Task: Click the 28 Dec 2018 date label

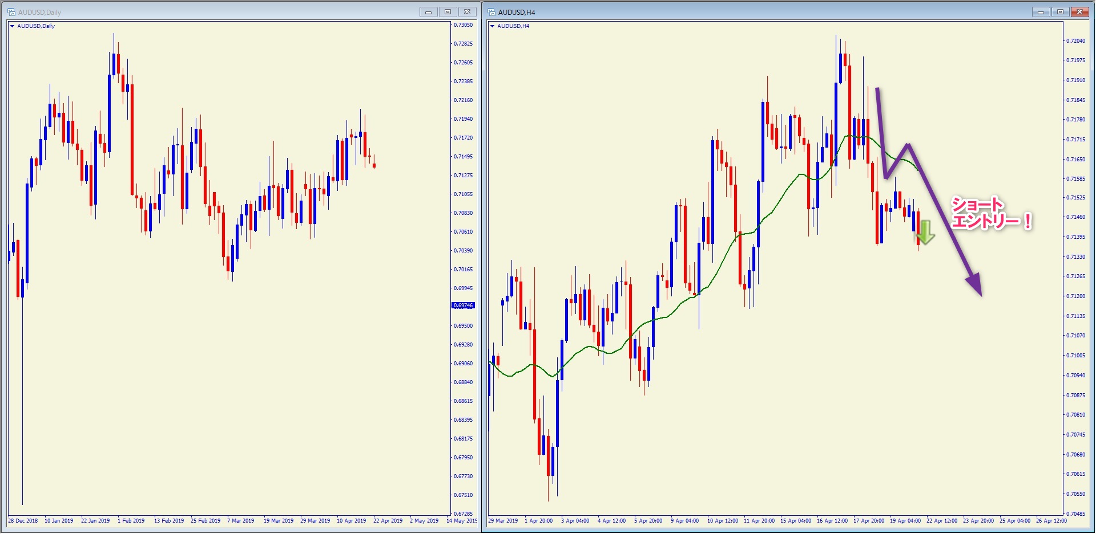Action: 23,521
